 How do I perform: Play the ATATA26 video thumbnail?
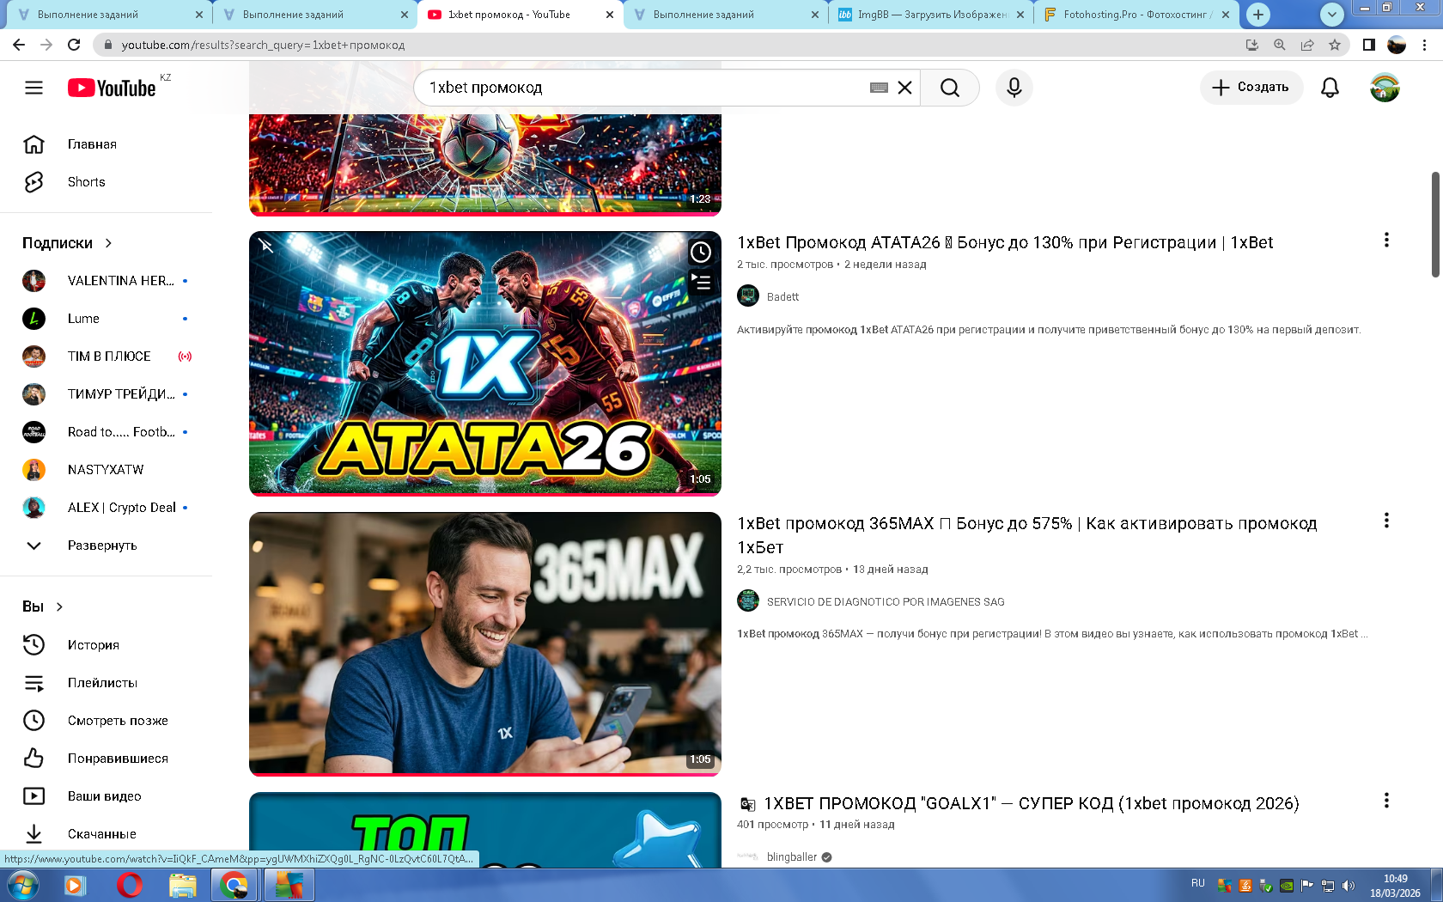(485, 363)
